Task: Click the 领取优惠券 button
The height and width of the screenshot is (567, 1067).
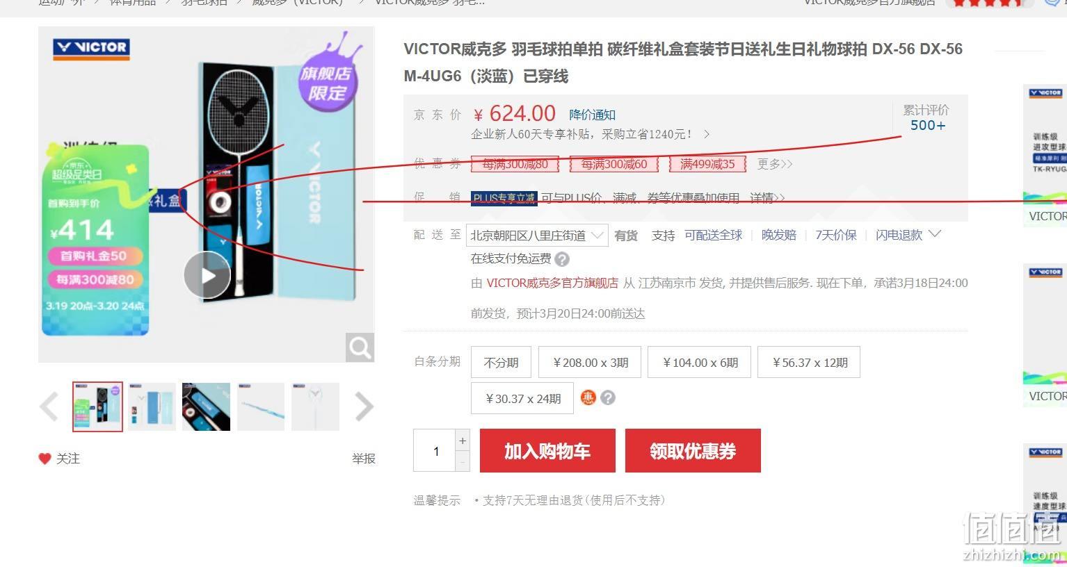Action: click(x=693, y=451)
